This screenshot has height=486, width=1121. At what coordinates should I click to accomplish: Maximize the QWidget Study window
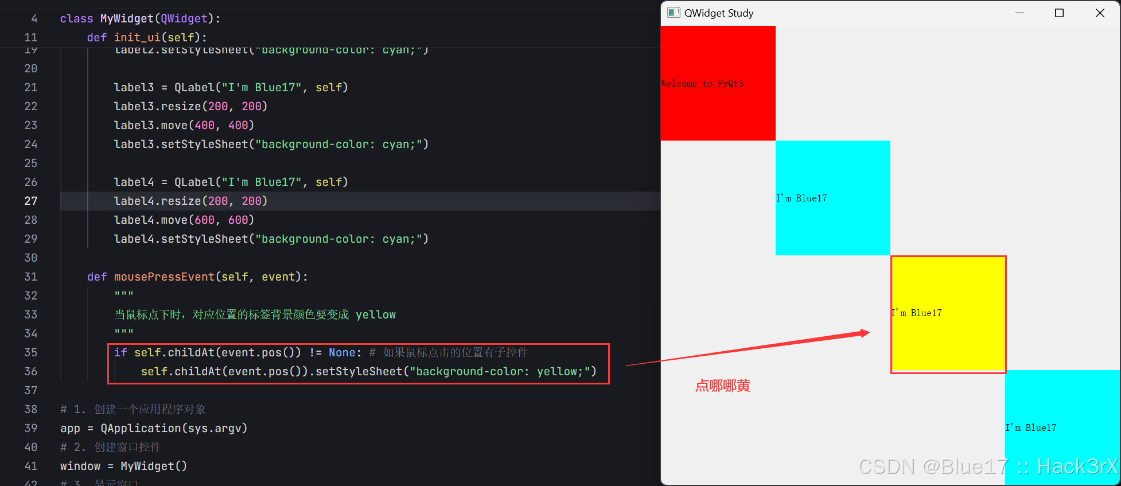1059,12
